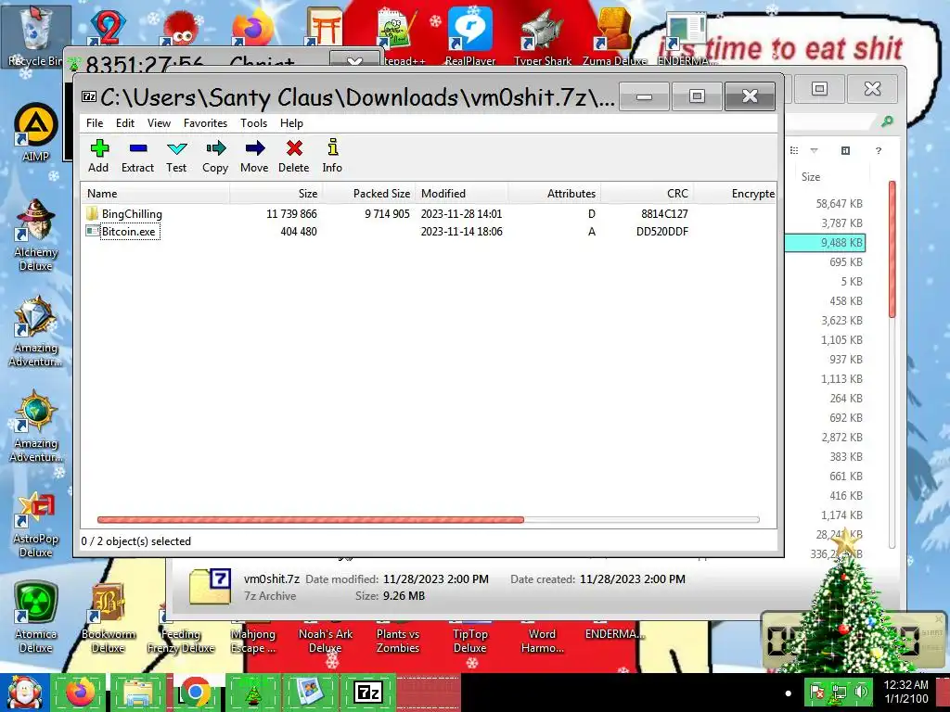Click the 58,647 KB size entry in Explorer

[839, 203]
